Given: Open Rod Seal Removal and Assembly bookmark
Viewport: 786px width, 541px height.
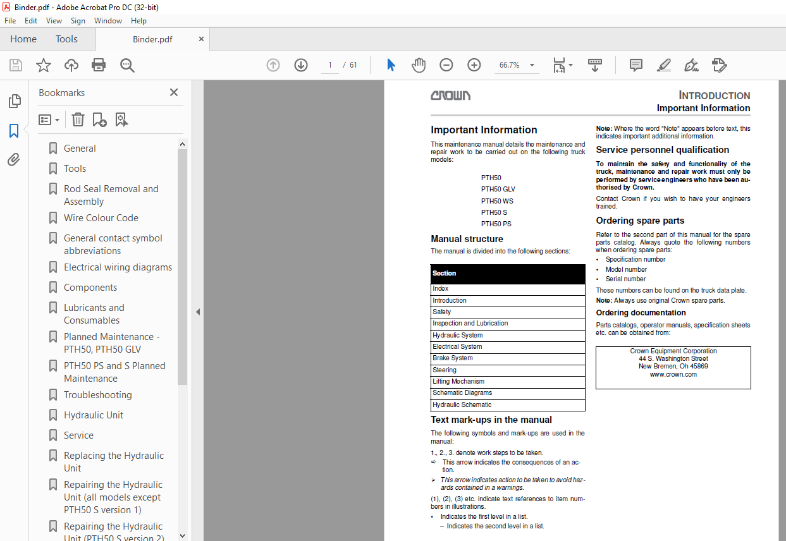Looking at the screenshot, I should tap(111, 195).
